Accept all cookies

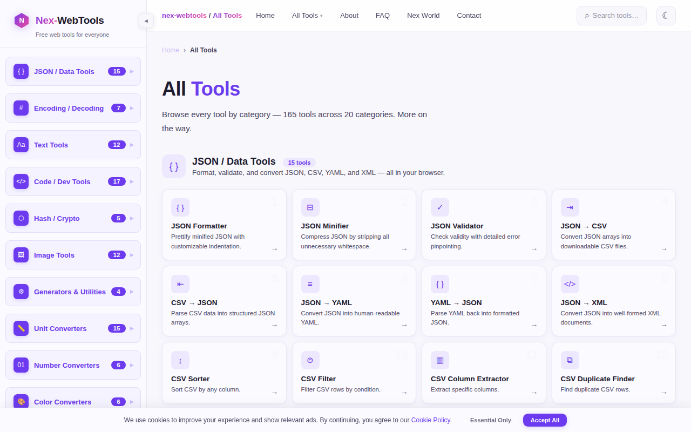(x=545, y=420)
